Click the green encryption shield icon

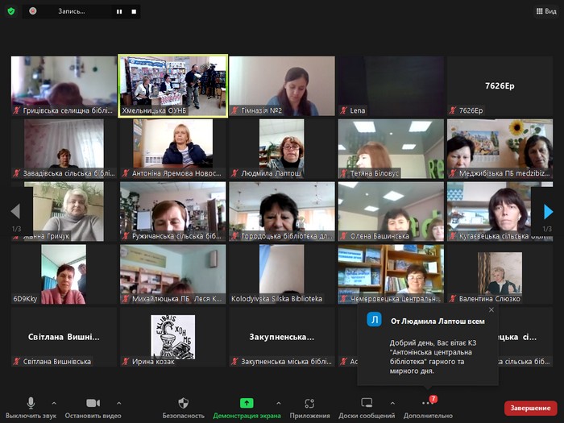(11, 11)
